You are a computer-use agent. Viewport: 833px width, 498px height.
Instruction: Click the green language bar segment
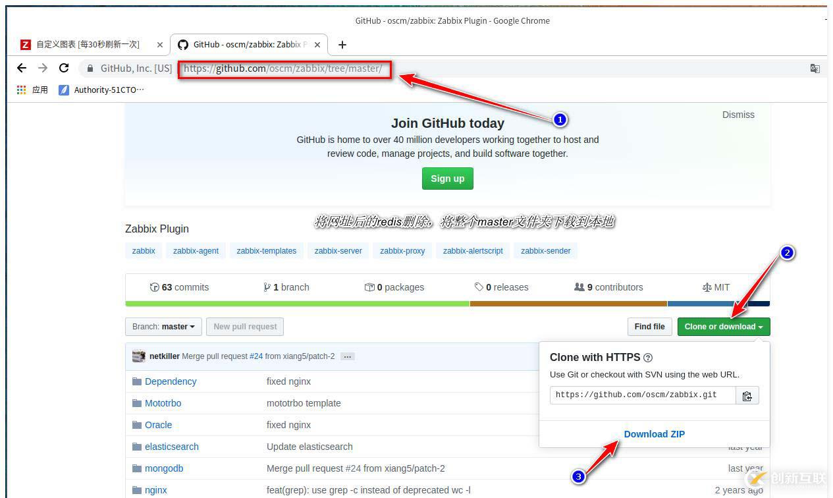[x=297, y=304]
